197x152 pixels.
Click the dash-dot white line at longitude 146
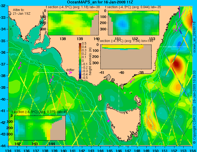(119, 97)
